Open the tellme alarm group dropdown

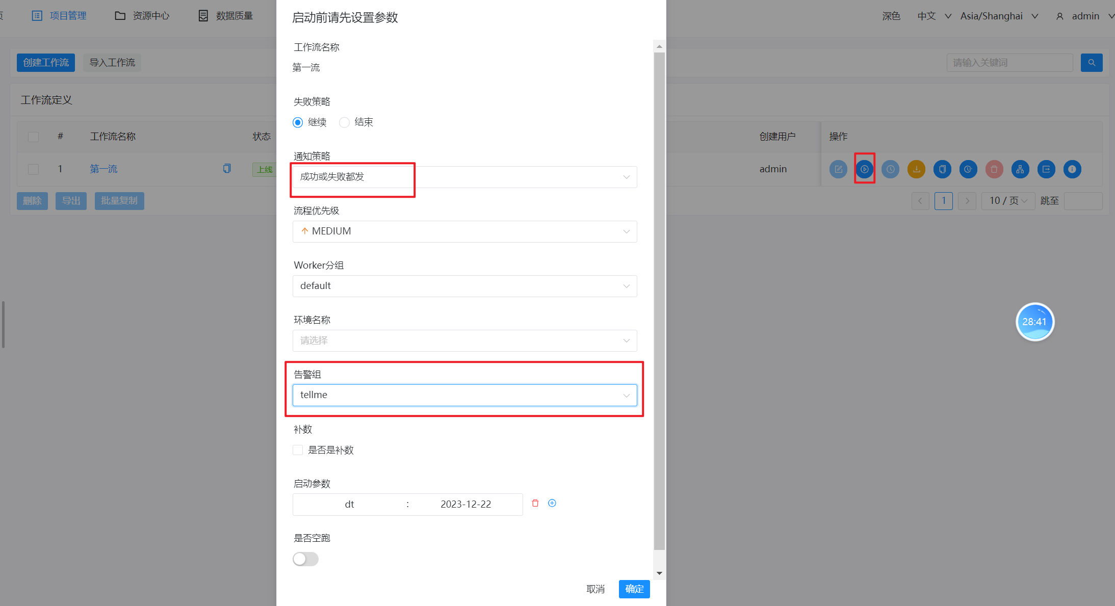(x=464, y=396)
